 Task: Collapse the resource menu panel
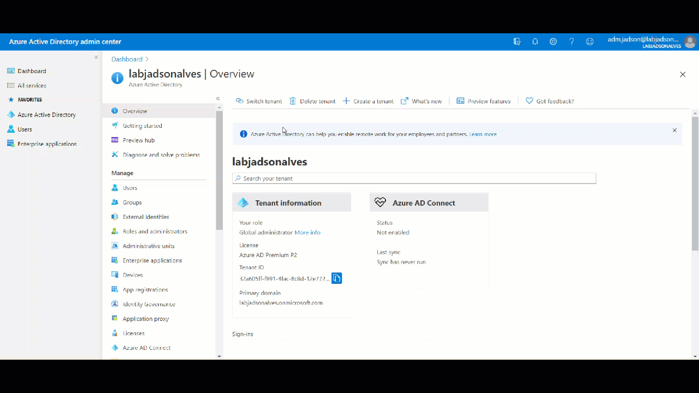(217, 99)
